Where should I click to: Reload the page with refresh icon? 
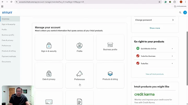pyautogui.click(x=11, y=2)
